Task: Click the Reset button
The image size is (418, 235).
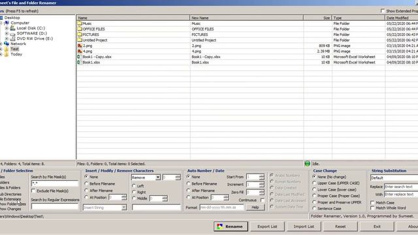Action: click(340, 227)
